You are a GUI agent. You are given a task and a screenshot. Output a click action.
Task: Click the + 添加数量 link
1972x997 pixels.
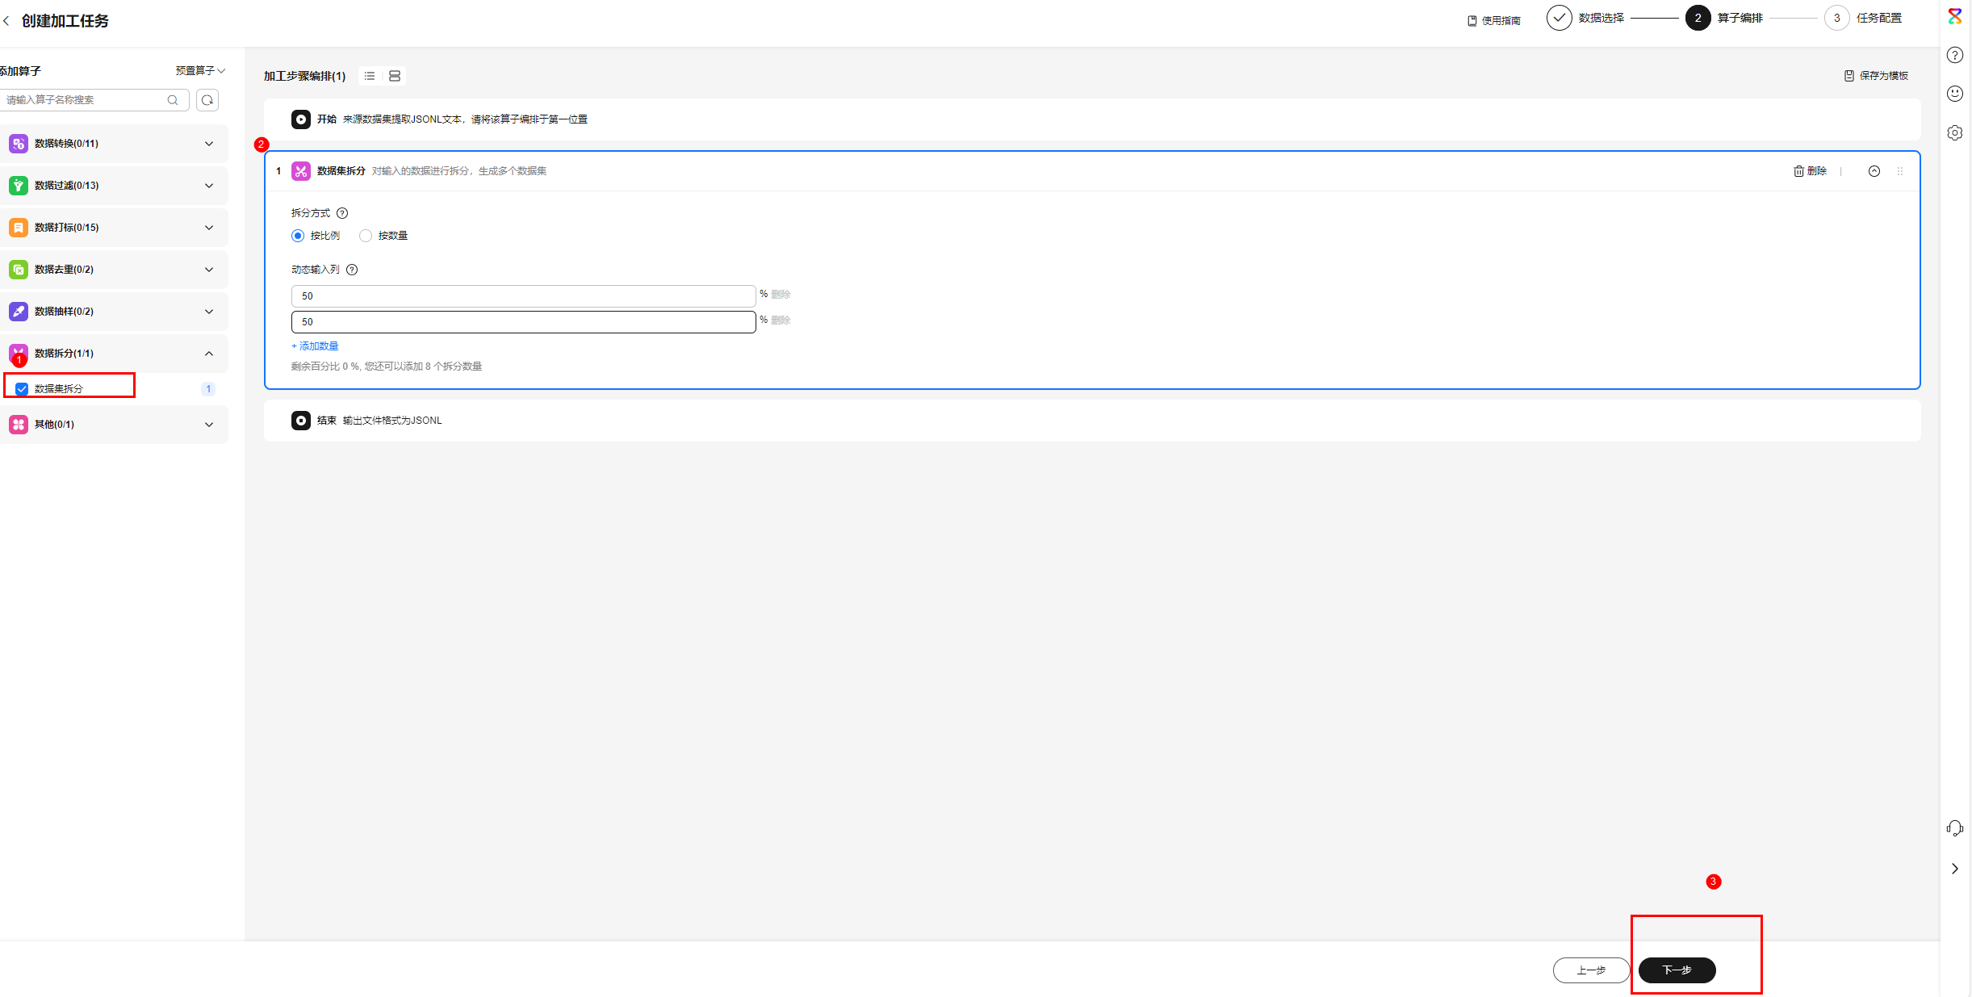[x=315, y=346]
